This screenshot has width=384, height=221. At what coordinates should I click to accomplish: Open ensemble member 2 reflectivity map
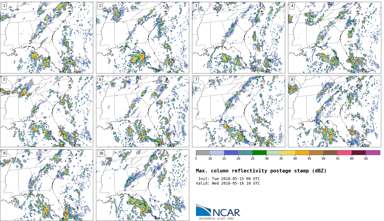tap(142, 38)
